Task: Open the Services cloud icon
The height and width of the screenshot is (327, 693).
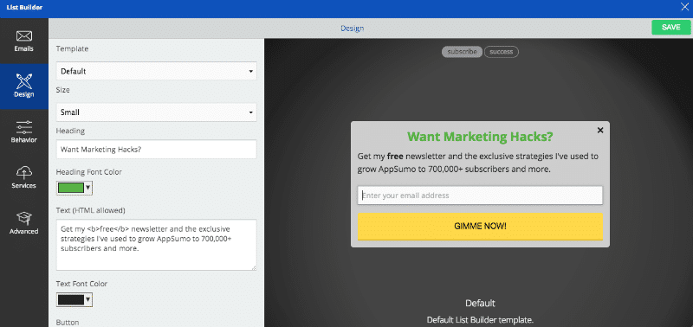Action: pyautogui.click(x=24, y=172)
